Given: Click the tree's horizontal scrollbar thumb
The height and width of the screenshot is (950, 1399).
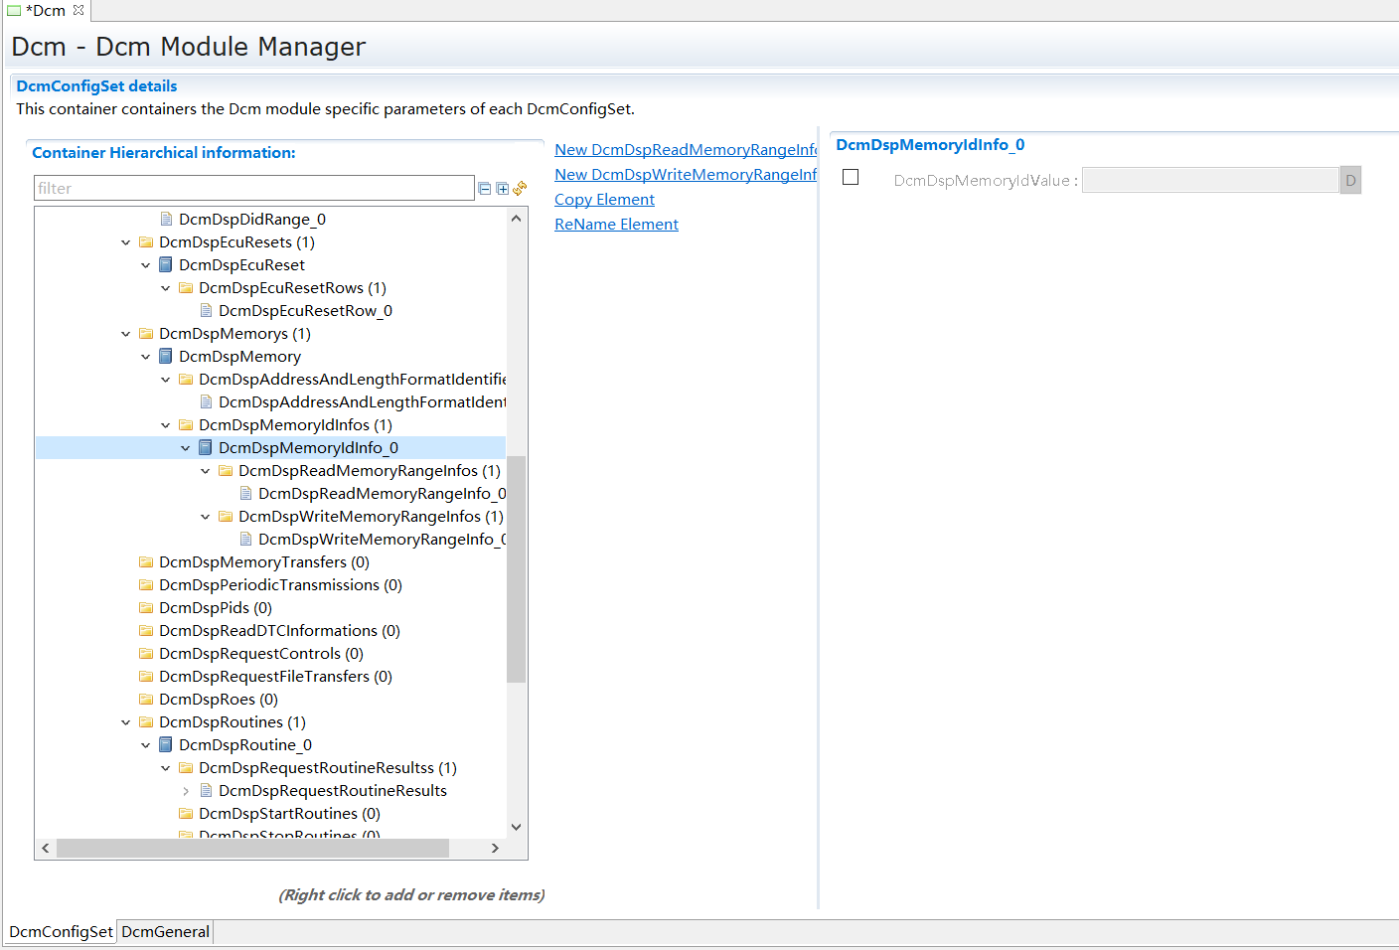Looking at the screenshot, I should [x=252, y=849].
